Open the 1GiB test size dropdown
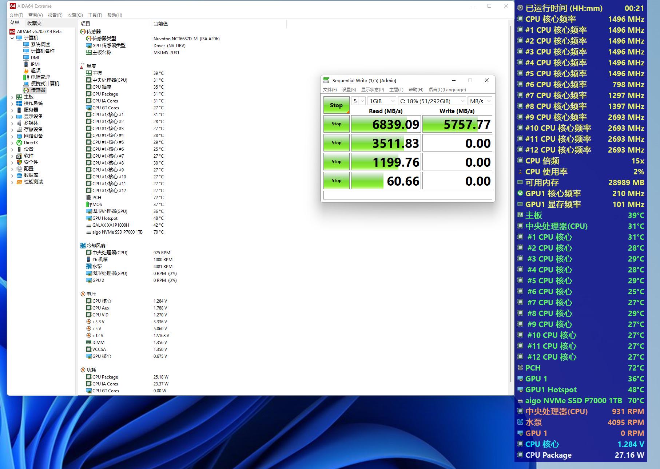 (381, 101)
